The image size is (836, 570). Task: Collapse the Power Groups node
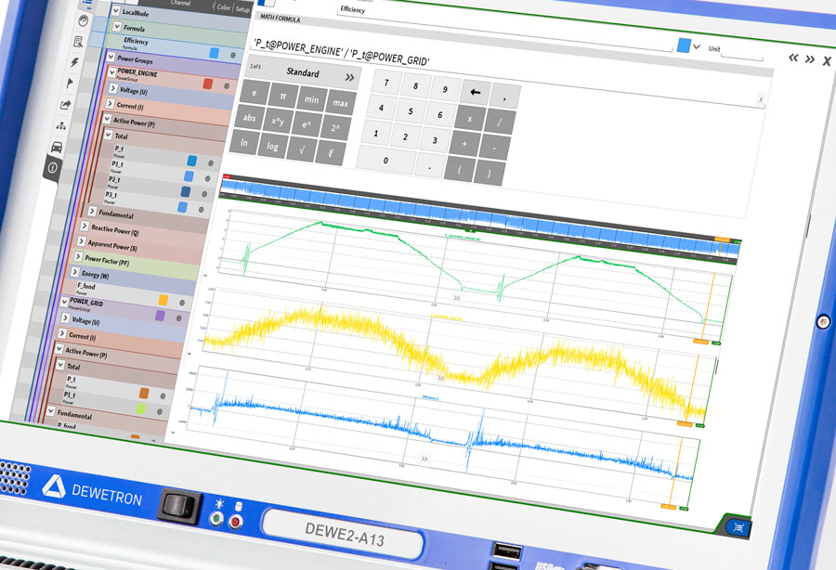click(111, 57)
